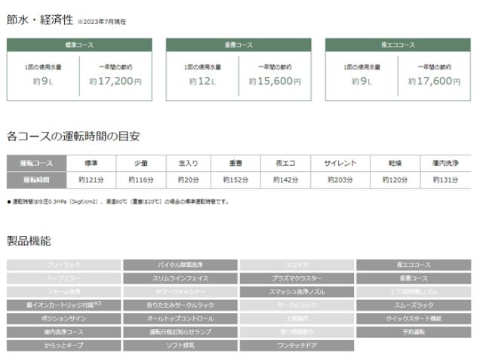Select the 約15,600円 yearly savings value
Screen dimensions: 483x362
(x=275, y=81)
